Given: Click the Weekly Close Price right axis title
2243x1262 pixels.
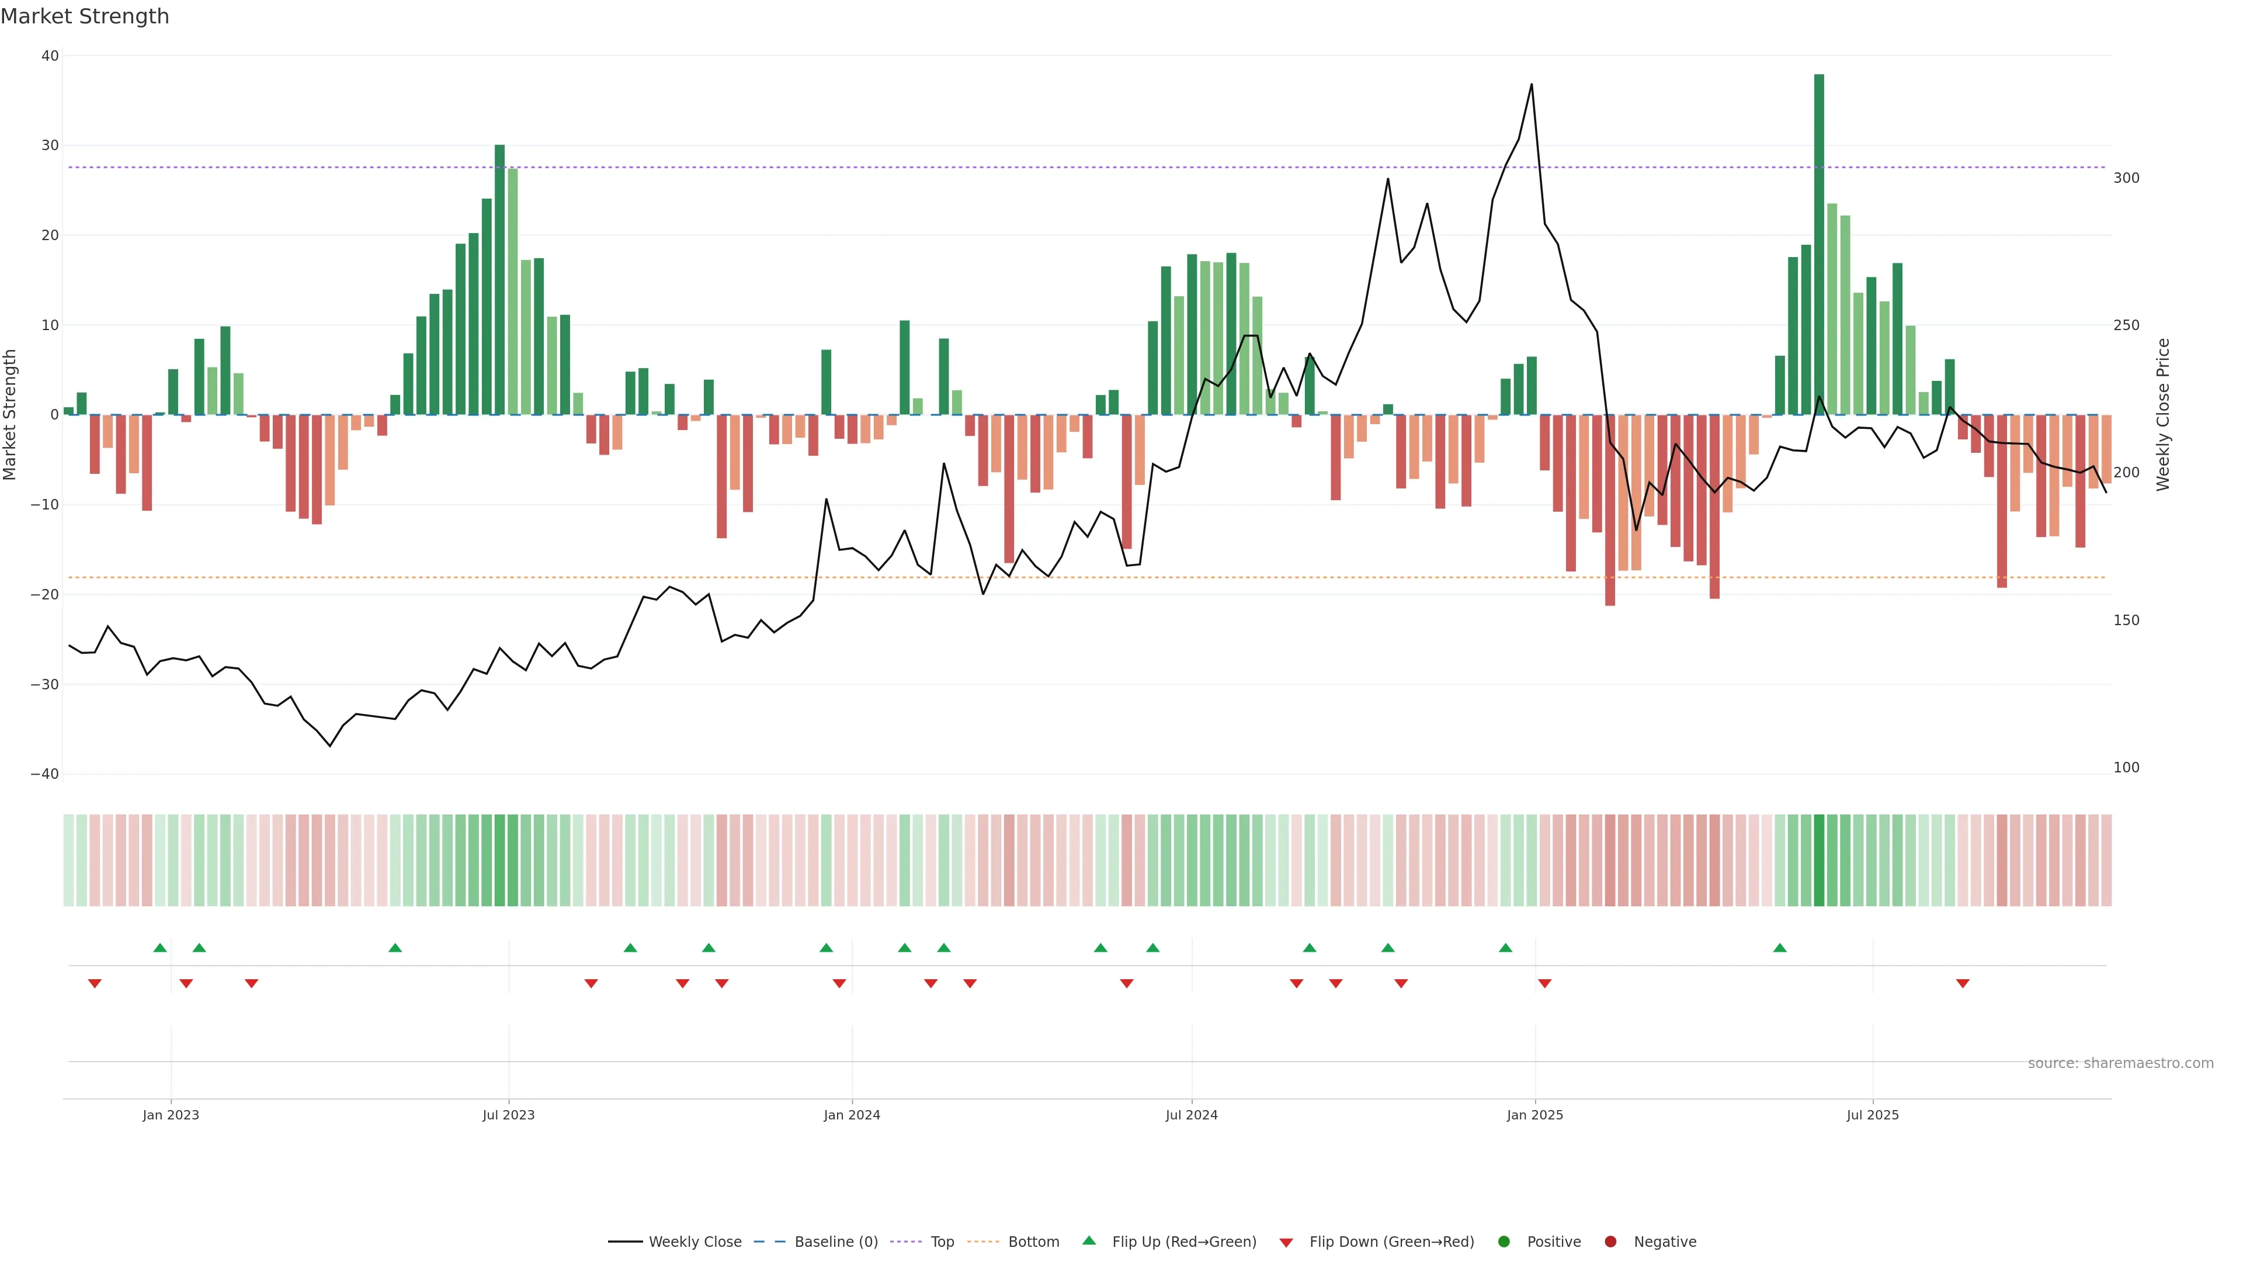Looking at the screenshot, I should [x=2164, y=415].
